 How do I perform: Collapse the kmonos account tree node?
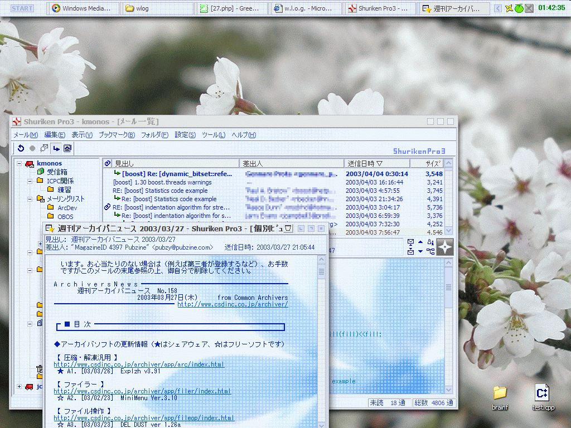click(20, 164)
